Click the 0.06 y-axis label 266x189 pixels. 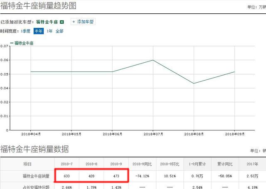point(4,60)
